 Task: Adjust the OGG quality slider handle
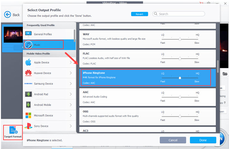180,116
